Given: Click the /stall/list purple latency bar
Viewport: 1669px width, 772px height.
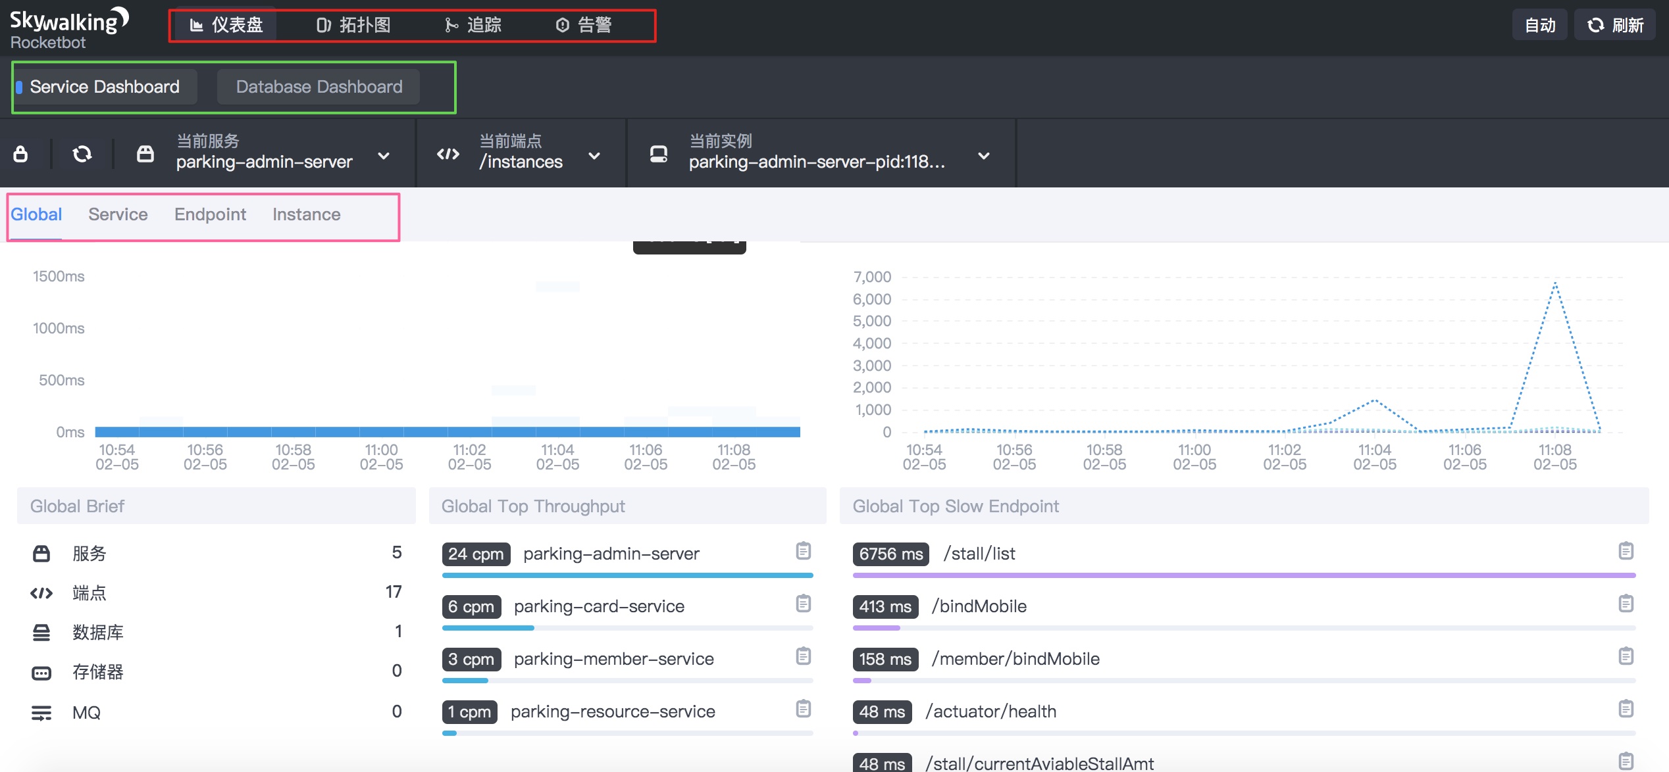Looking at the screenshot, I should coord(1244,575).
